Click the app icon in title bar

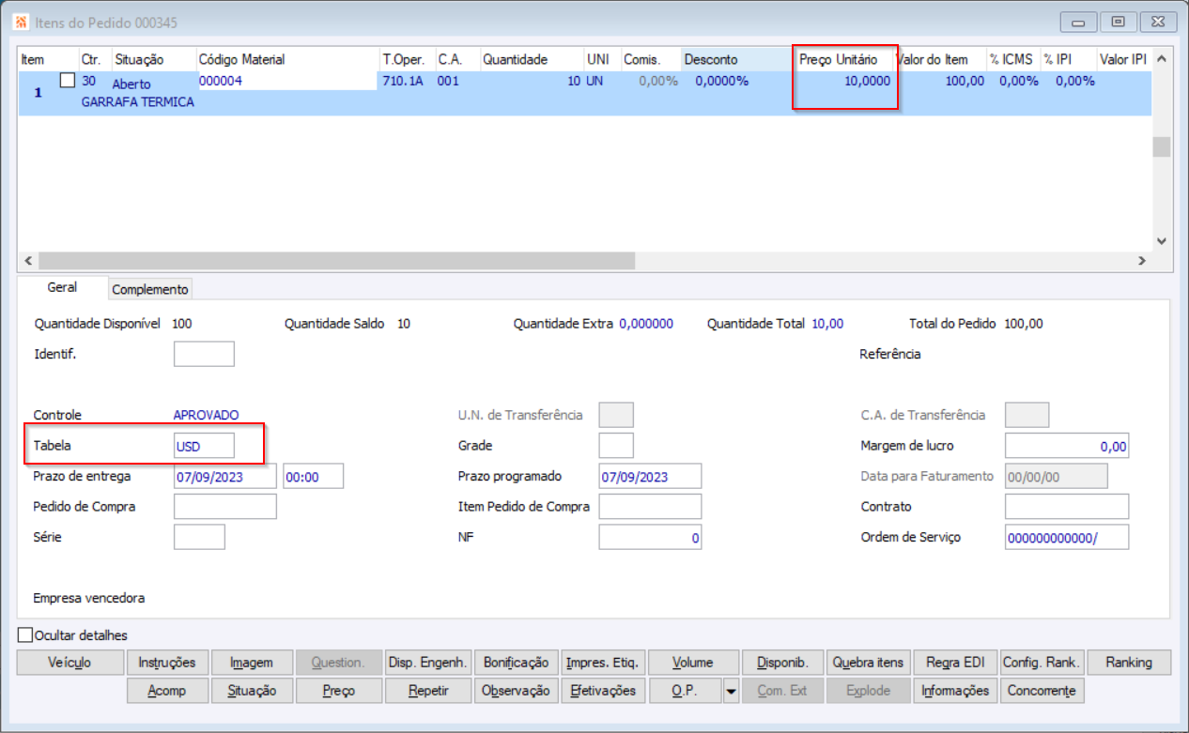(x=19, y=22)
